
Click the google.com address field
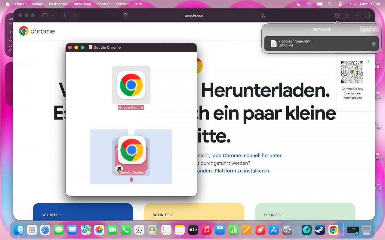[194, 15]
